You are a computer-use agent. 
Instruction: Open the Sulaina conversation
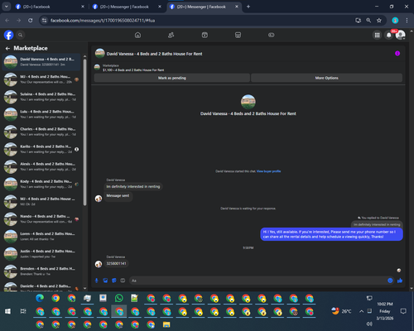click(x=41, y=97)
